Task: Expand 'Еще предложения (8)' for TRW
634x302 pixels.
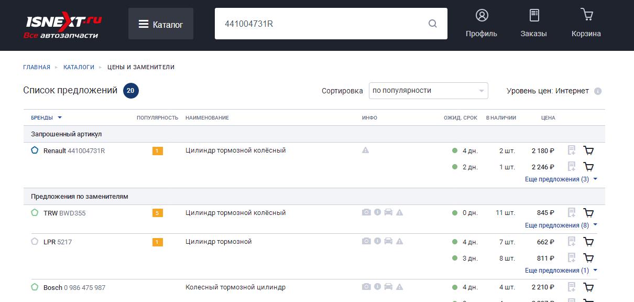Action: 561,225
